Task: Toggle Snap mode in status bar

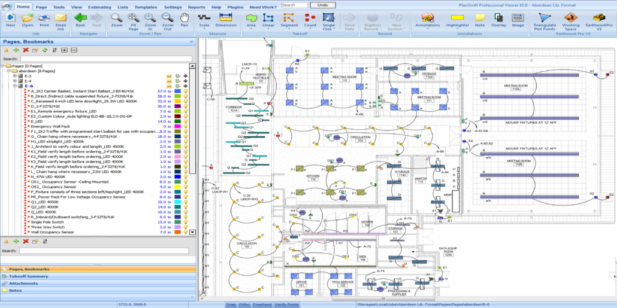Action: click(231, 304)
